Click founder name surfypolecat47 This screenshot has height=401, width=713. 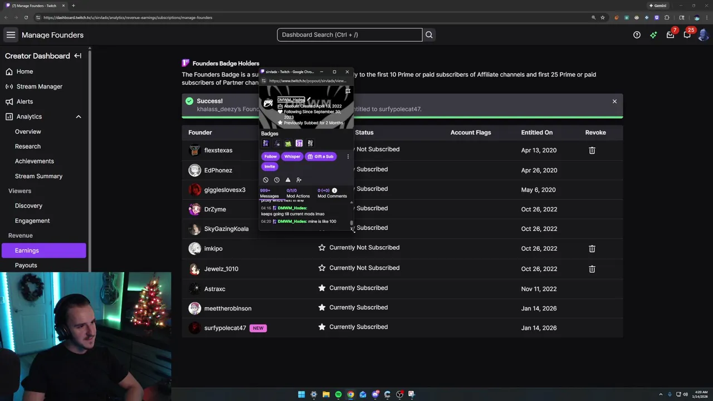pos(225,328)
